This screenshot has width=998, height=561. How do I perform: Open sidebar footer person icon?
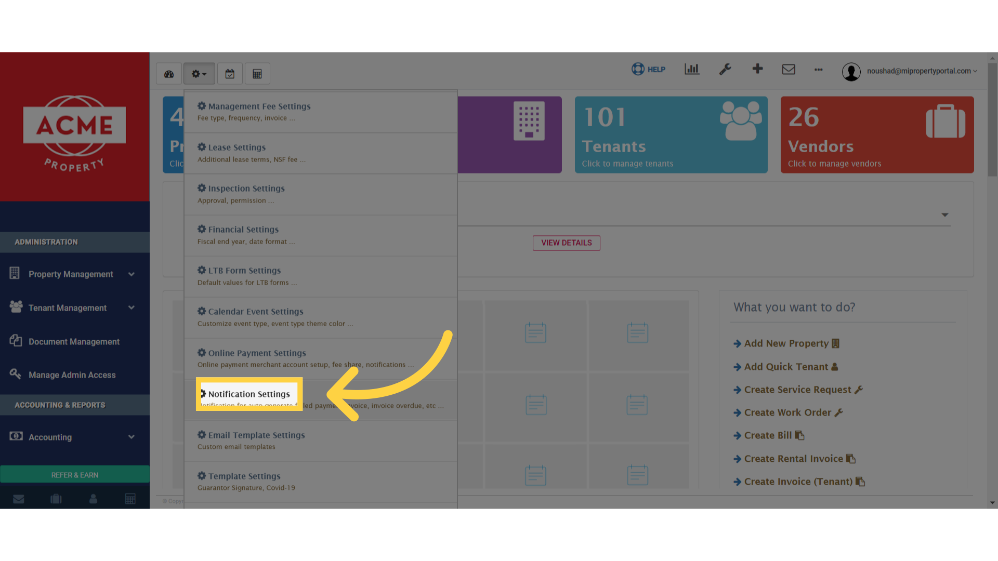94,499
